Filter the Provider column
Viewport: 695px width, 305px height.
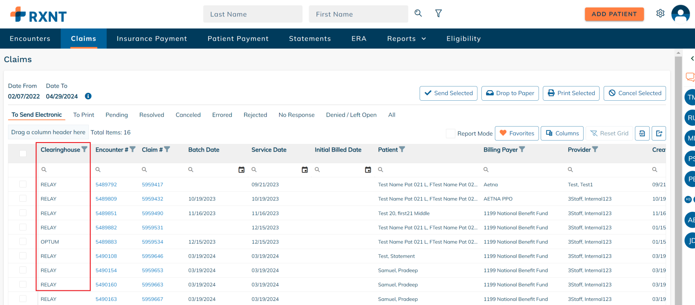pyautogui.click(x=595, y=149)
